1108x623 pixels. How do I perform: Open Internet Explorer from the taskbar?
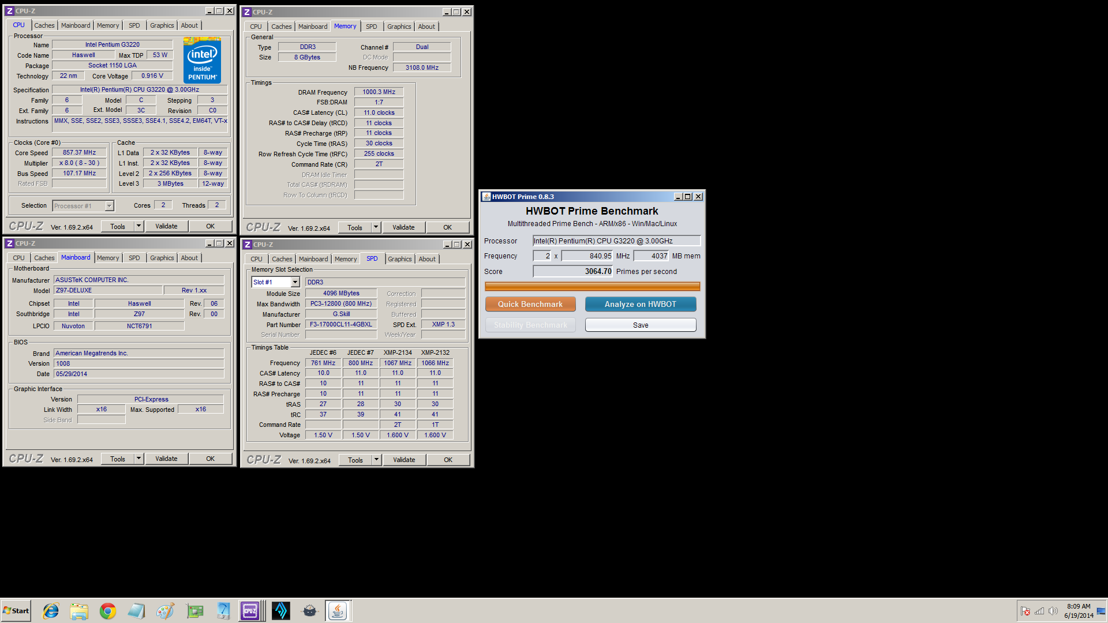[51, 610]
